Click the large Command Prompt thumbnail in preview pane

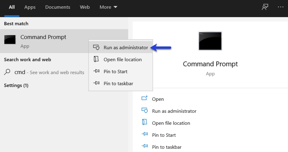tap(210, 41)
